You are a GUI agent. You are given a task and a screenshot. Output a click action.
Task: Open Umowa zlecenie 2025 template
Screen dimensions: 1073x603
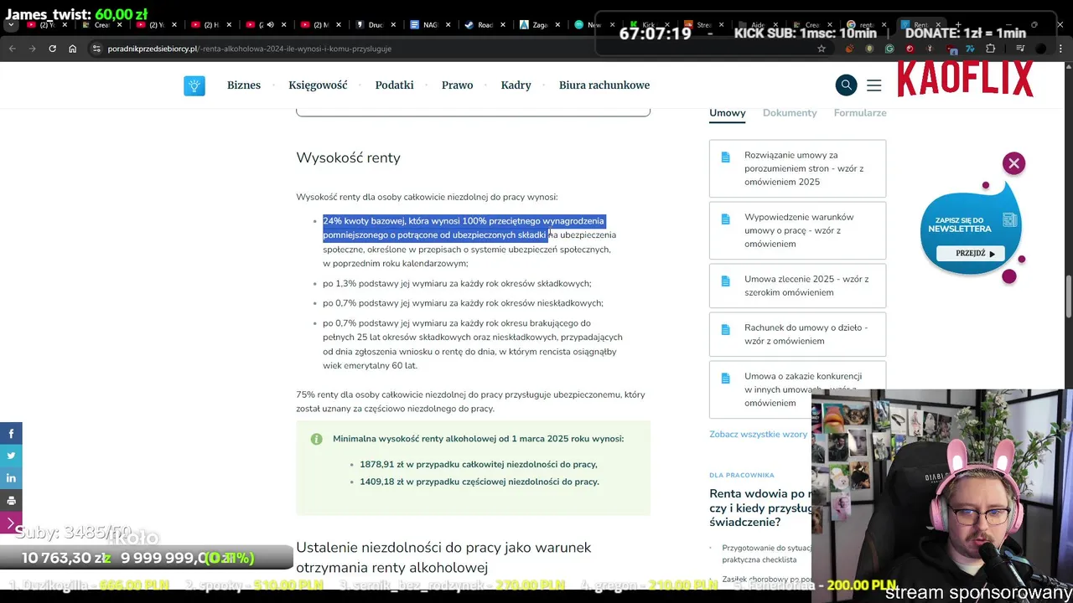[797, 286]
